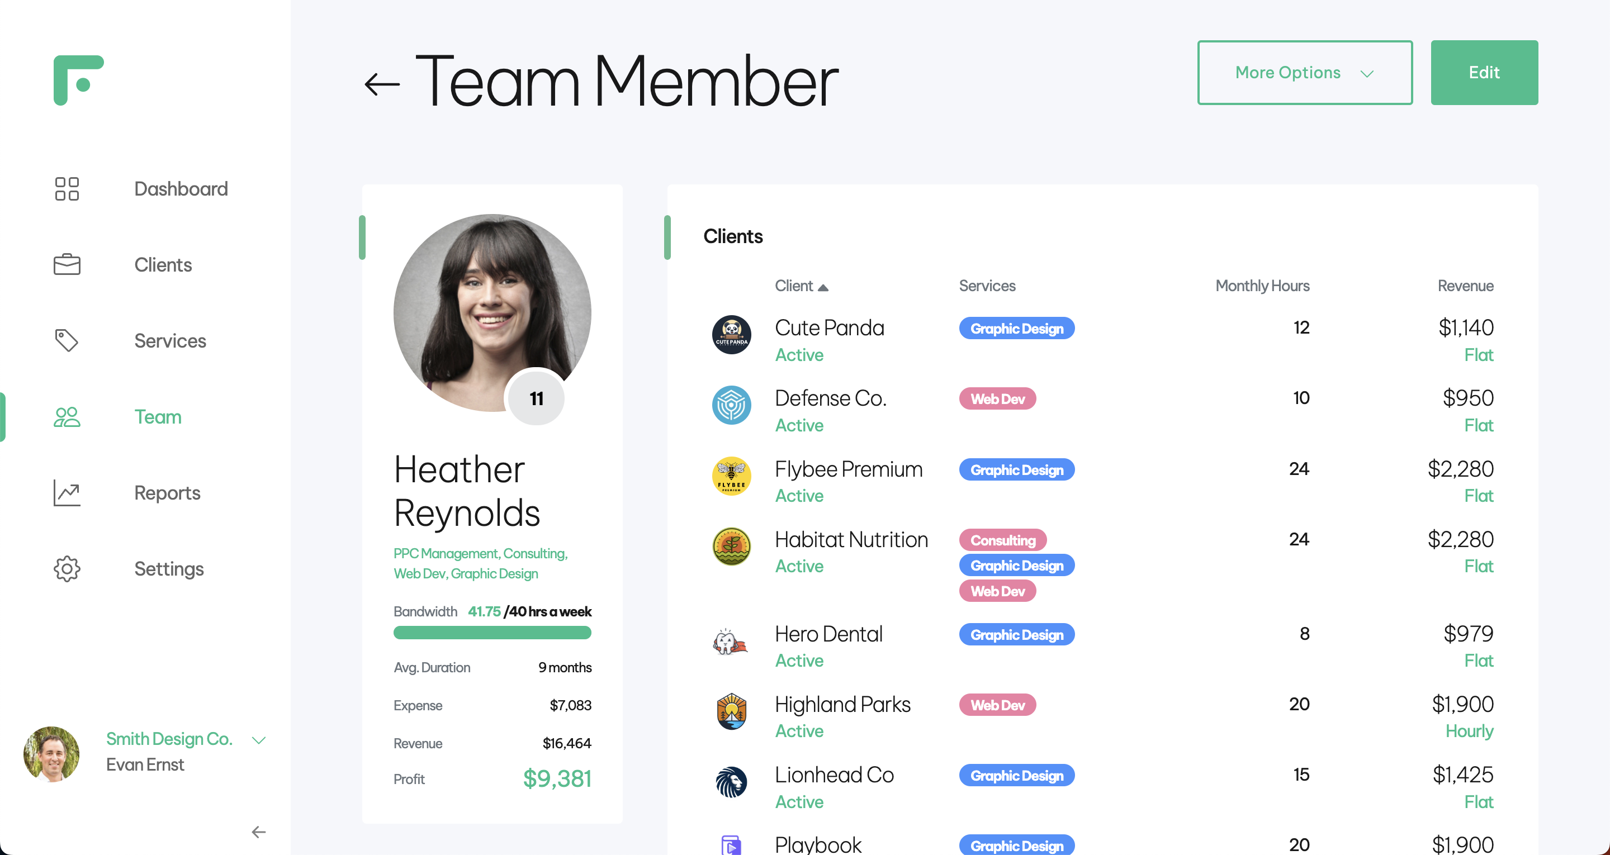Screen dimensions: 1610x855
Task: Click the Services tag icon
Action: pyautogui.click(x=67, y=341)
